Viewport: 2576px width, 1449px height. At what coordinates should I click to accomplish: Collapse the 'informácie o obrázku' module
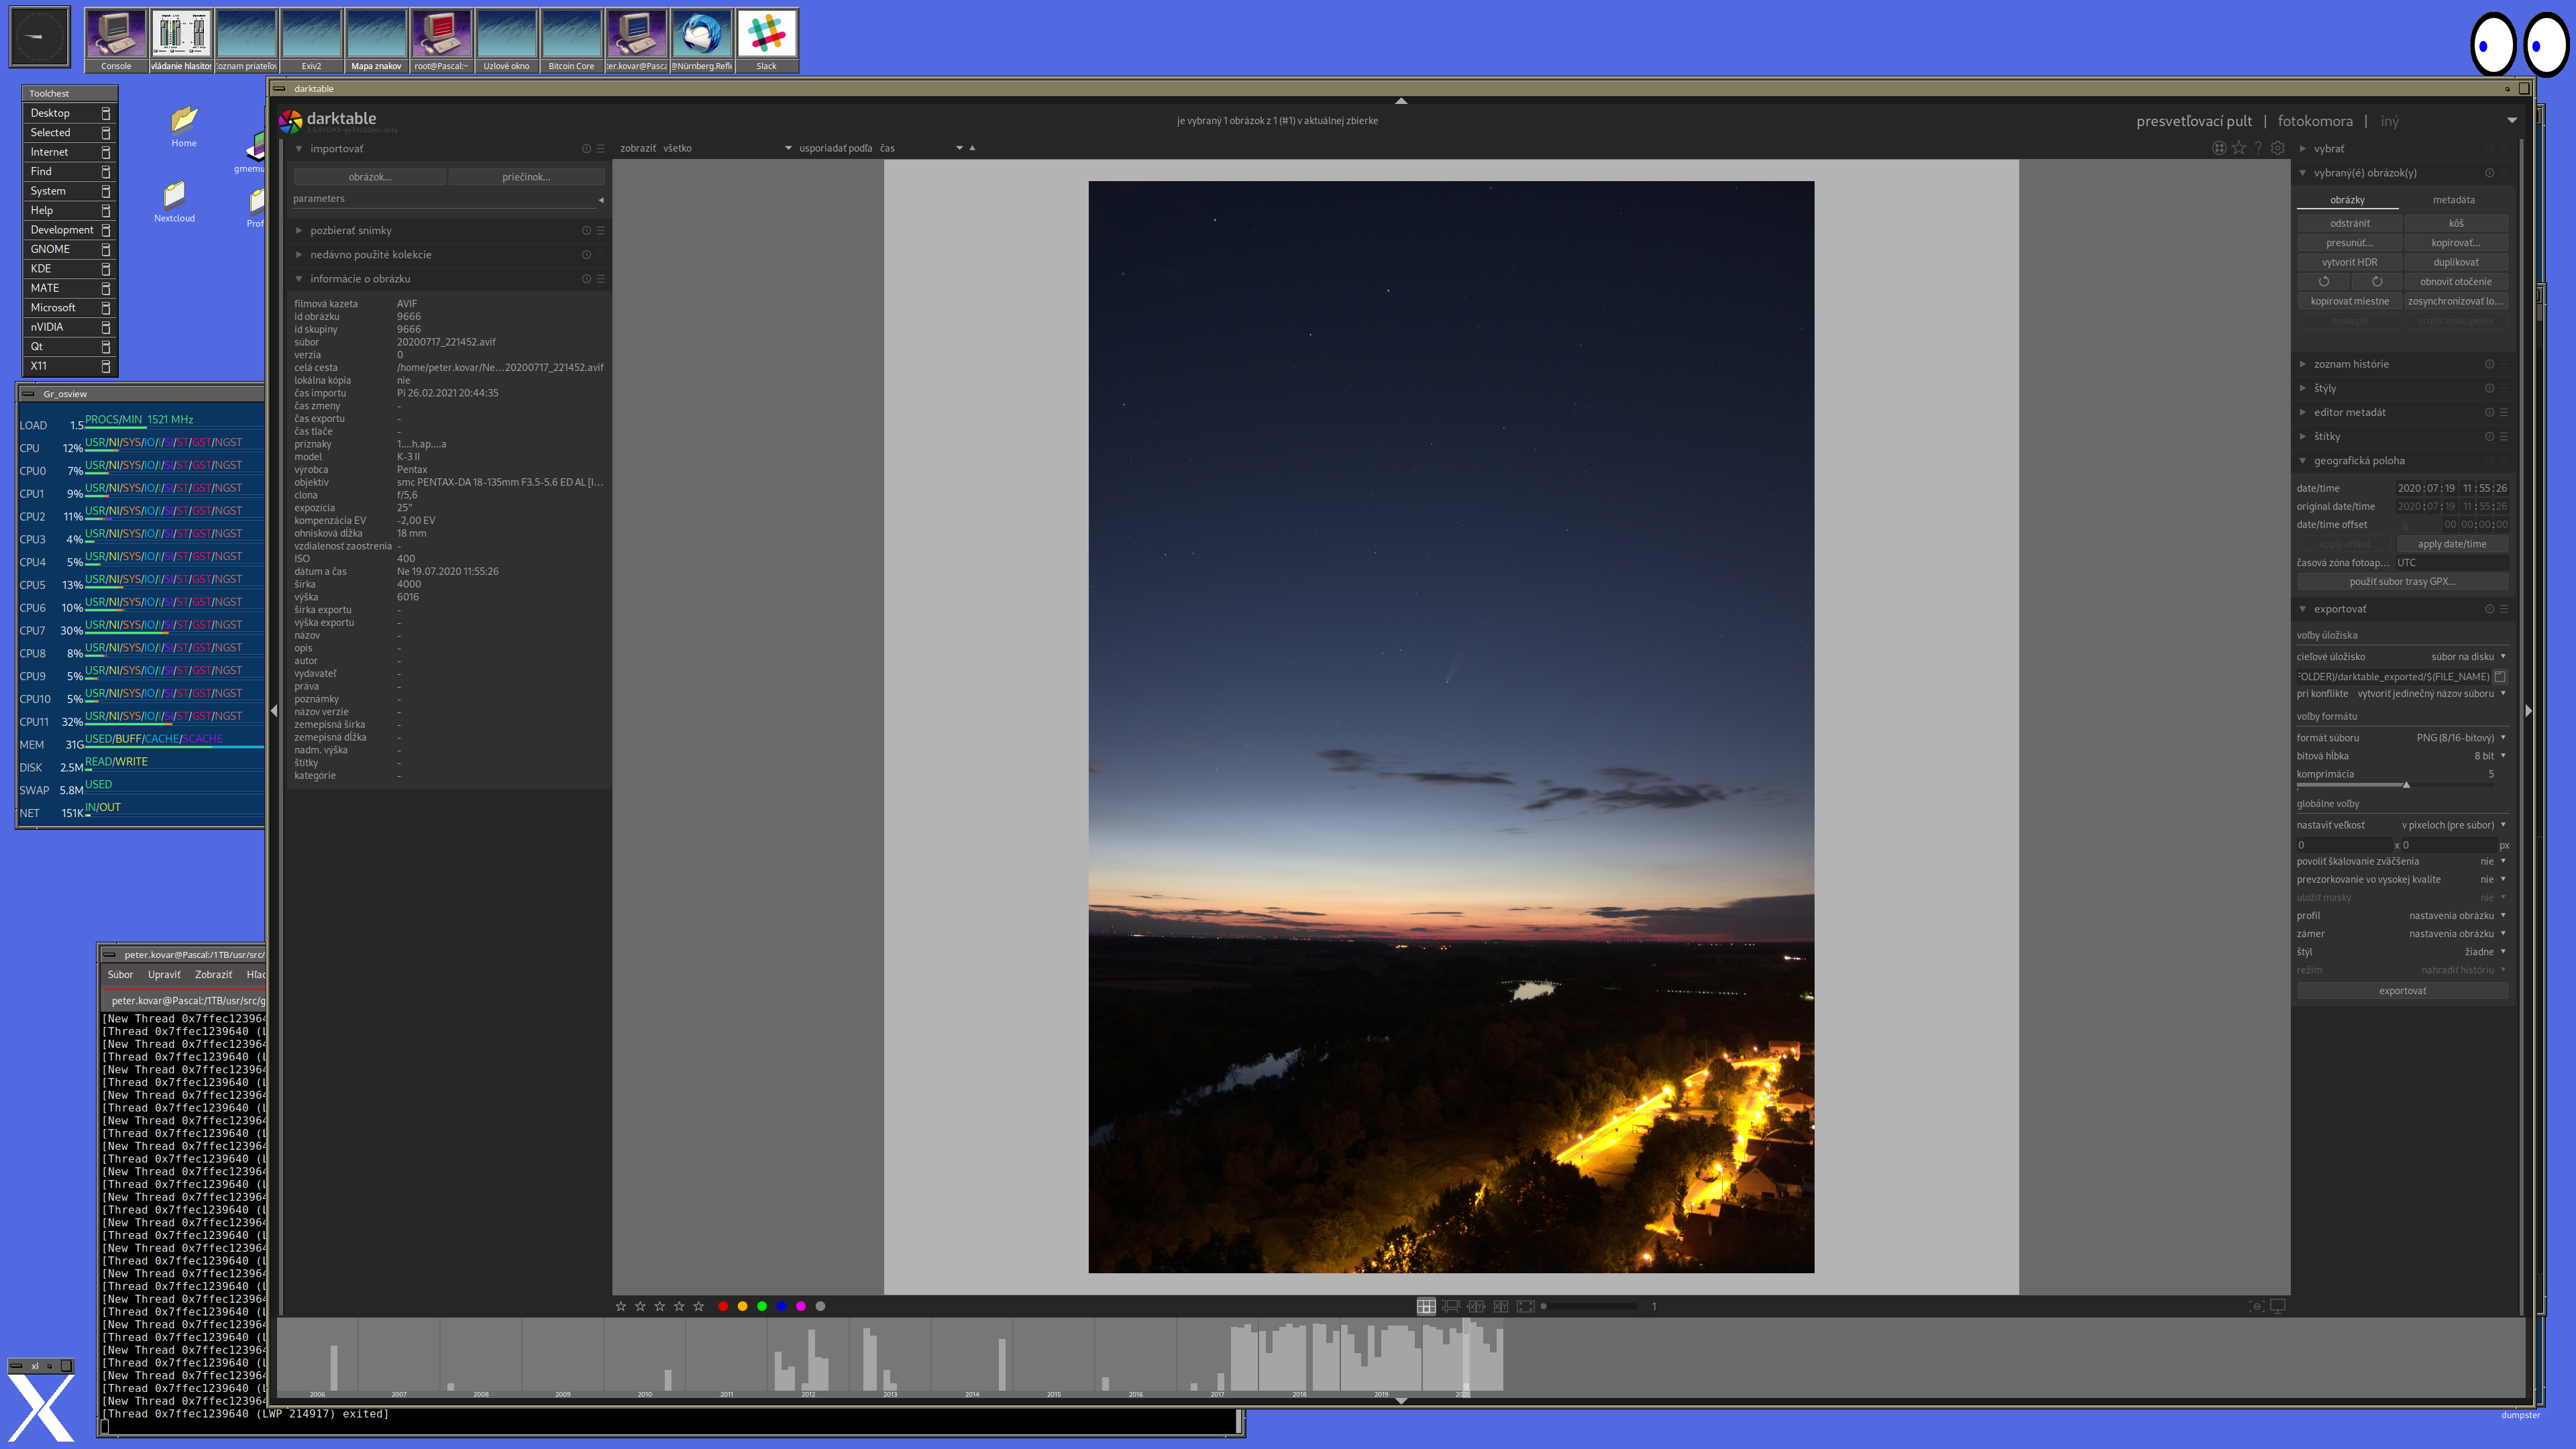click(x=359, y=279)
